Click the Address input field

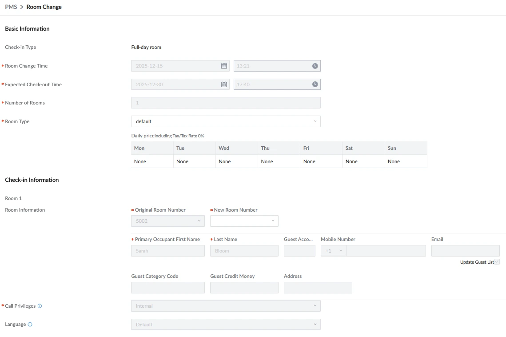[x=318, y=288]
